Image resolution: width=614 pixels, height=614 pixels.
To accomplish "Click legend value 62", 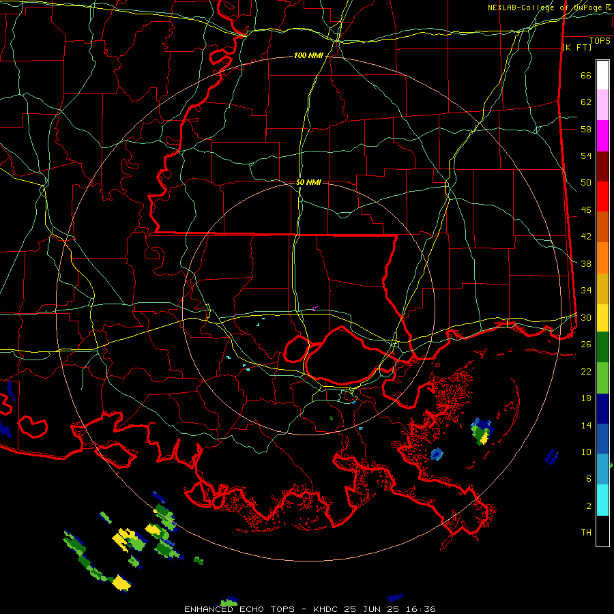I will point(586,102).
